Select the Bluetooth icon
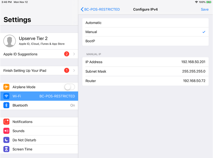Screen dimensions: 213x158 coord(6,105)
